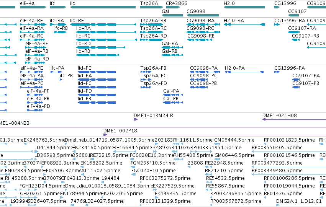The height and width of the screenshot is (207, 326).
Task: Click EST AT11502.5prime
Action: tap(101, 171)
